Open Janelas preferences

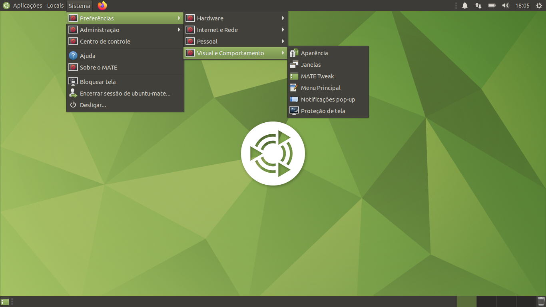[x=328, y=65]
